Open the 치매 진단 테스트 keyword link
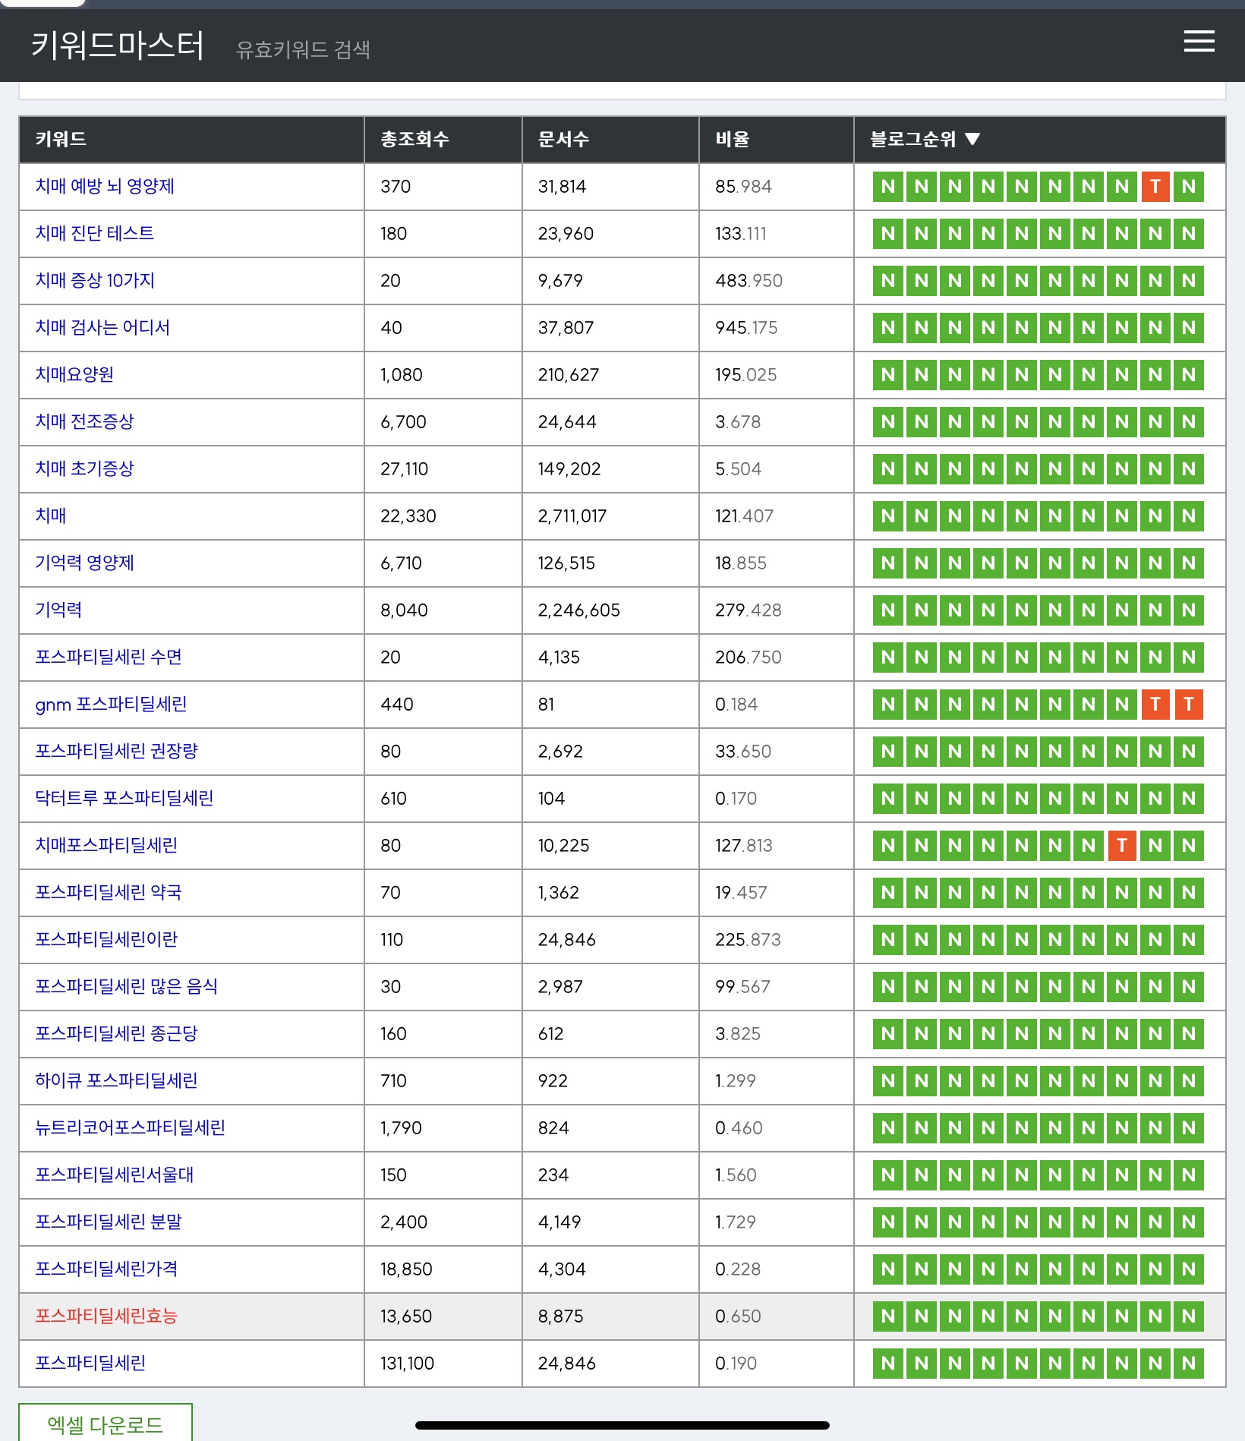 click(x=95, y=233)
